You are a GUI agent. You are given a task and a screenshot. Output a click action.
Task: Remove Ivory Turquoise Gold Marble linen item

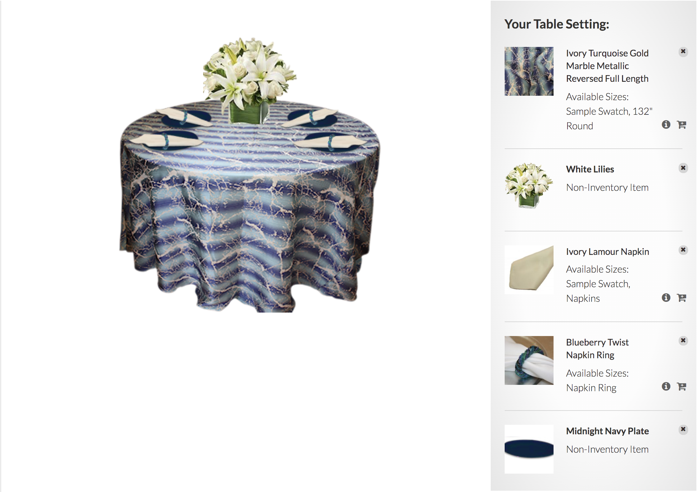(683, 52)
